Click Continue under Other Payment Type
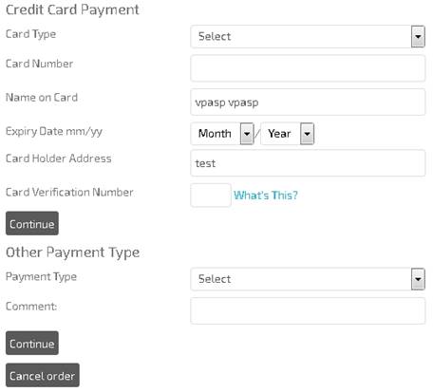This screenshot has width=433, height=392. click(32, 343)
